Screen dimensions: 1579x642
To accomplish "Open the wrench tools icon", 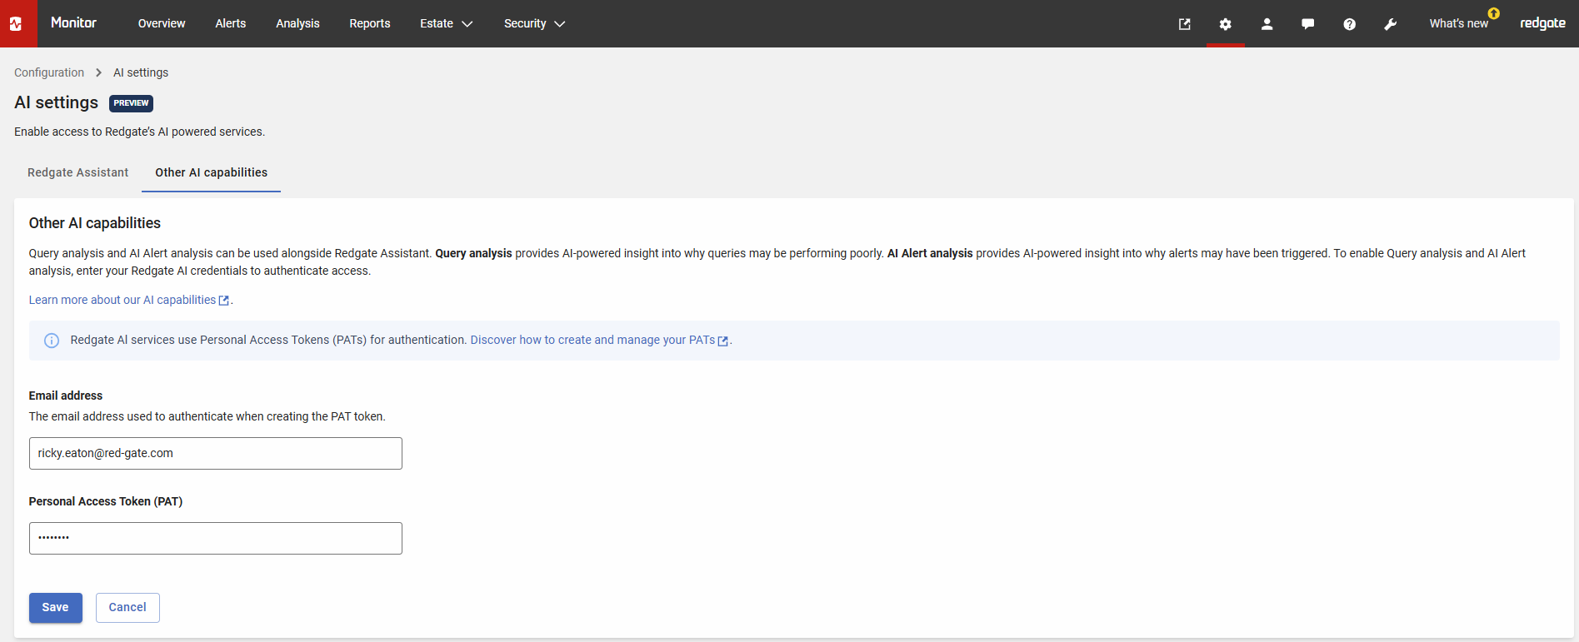I will [1391, 24].
